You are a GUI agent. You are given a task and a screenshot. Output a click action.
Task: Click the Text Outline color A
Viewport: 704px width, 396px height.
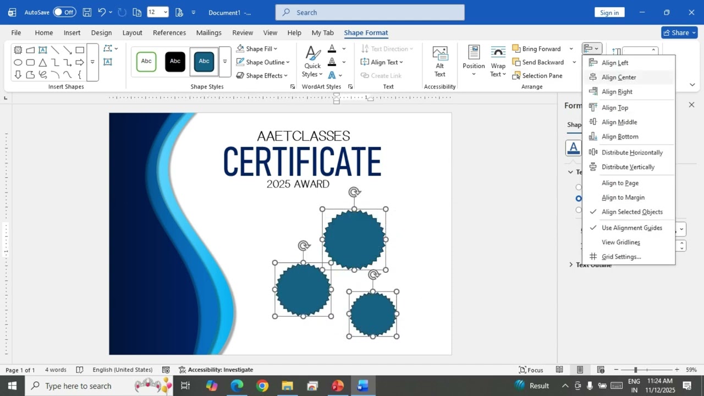click(332, 62)
